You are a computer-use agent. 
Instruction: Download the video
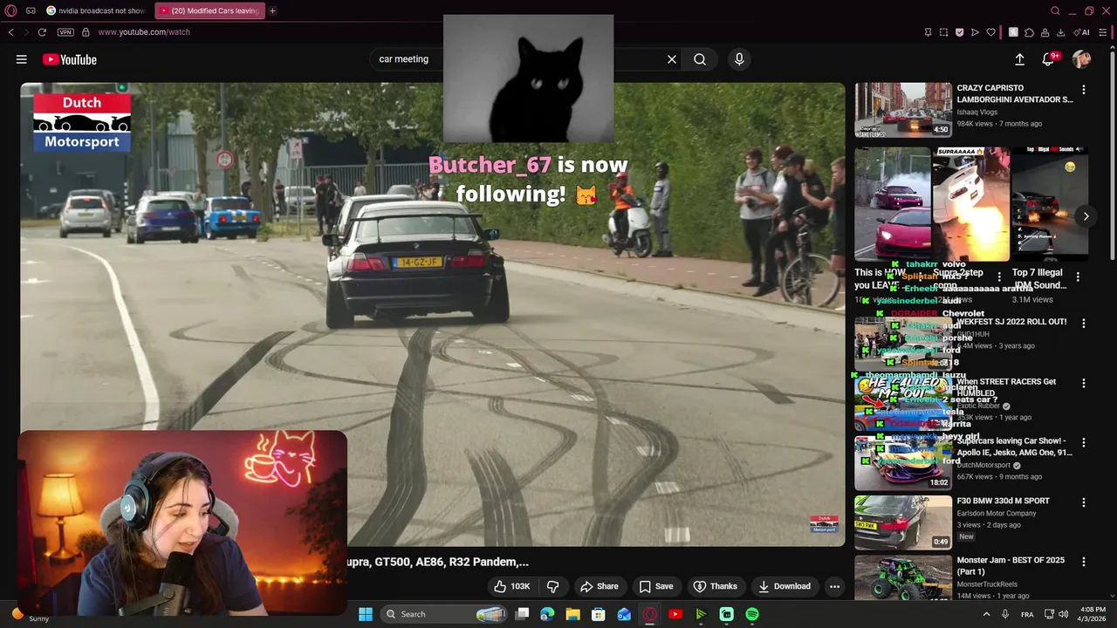pyautogui.click(x=785, y=586)
